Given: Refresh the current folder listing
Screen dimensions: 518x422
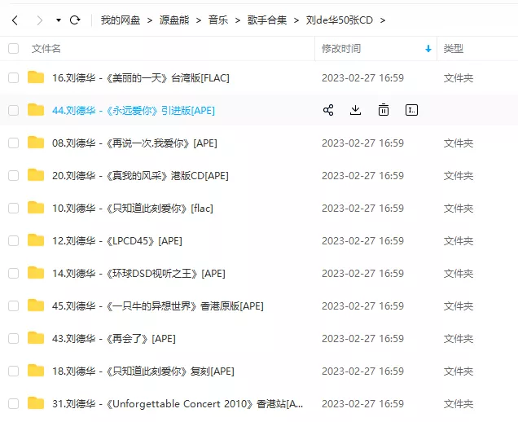Looking at the screenshot, I should 75,20.
